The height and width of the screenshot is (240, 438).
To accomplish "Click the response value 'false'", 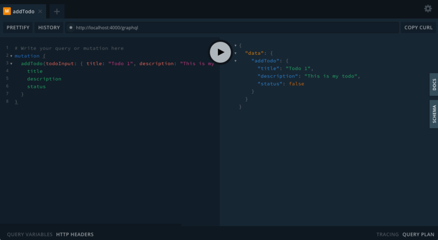I will tap(296, 84).
